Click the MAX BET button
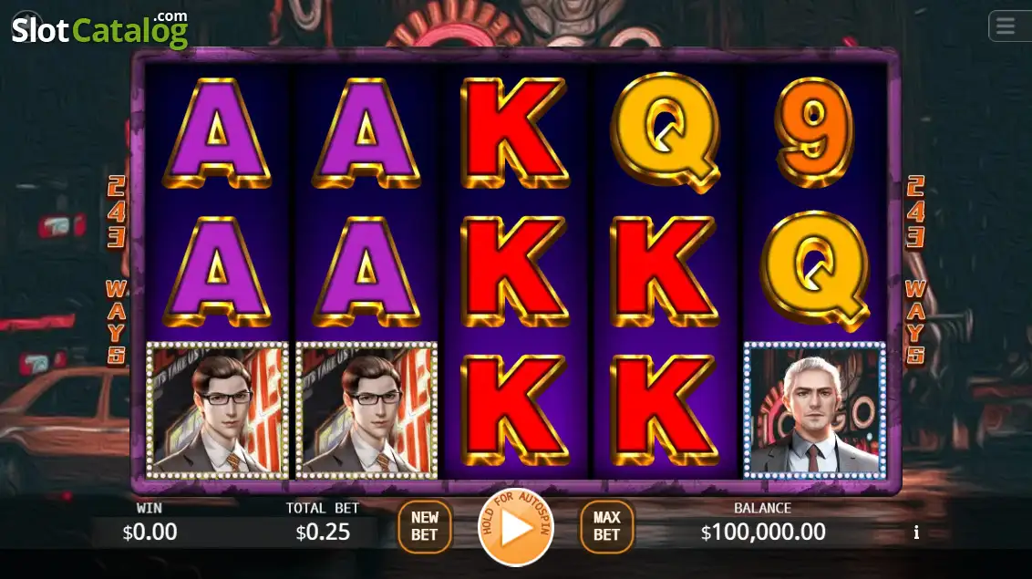 click(606, 526)
